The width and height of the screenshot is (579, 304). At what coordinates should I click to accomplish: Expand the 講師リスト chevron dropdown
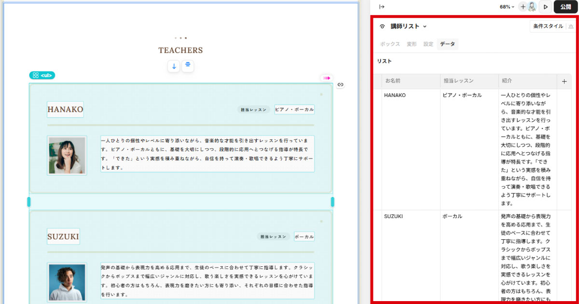424,27
